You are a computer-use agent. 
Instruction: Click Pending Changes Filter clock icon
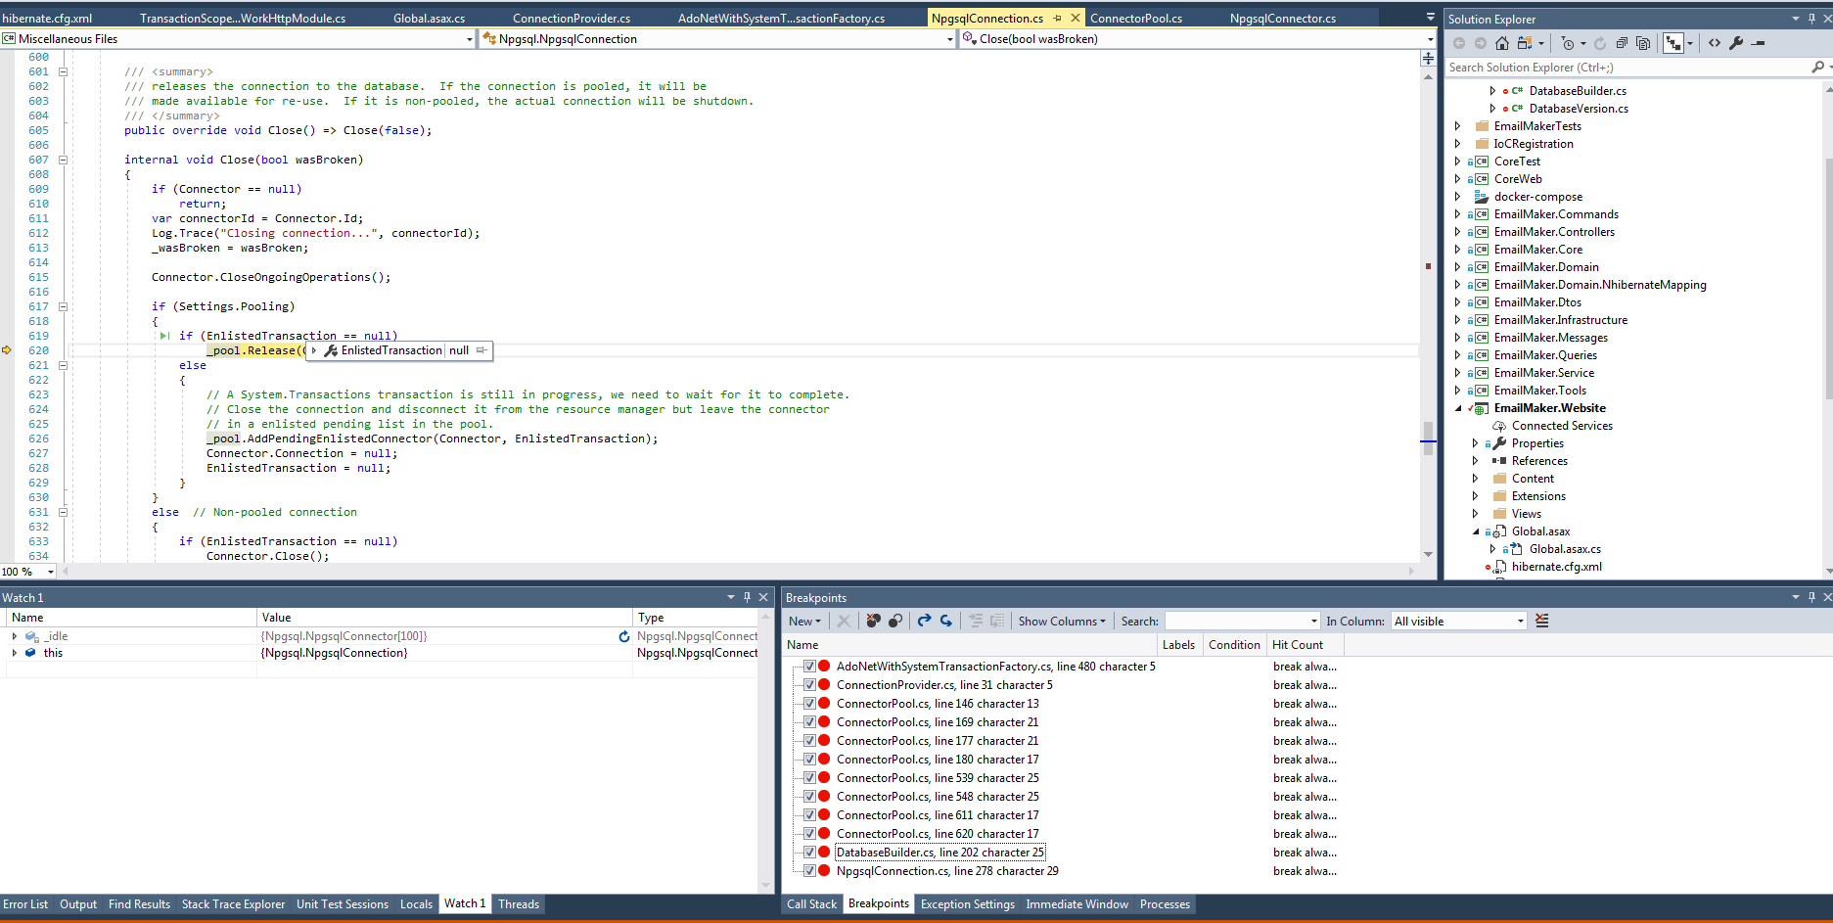[x=1569, y=43]
